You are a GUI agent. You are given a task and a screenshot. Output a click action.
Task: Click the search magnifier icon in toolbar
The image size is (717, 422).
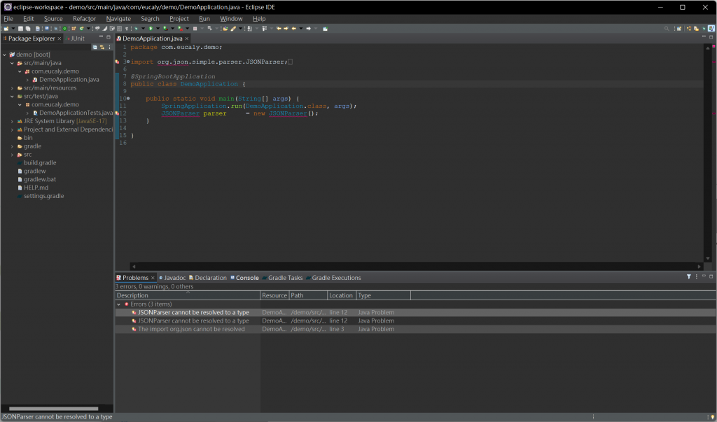[667, 29]
